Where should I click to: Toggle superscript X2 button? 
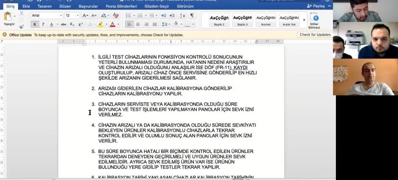81,24
